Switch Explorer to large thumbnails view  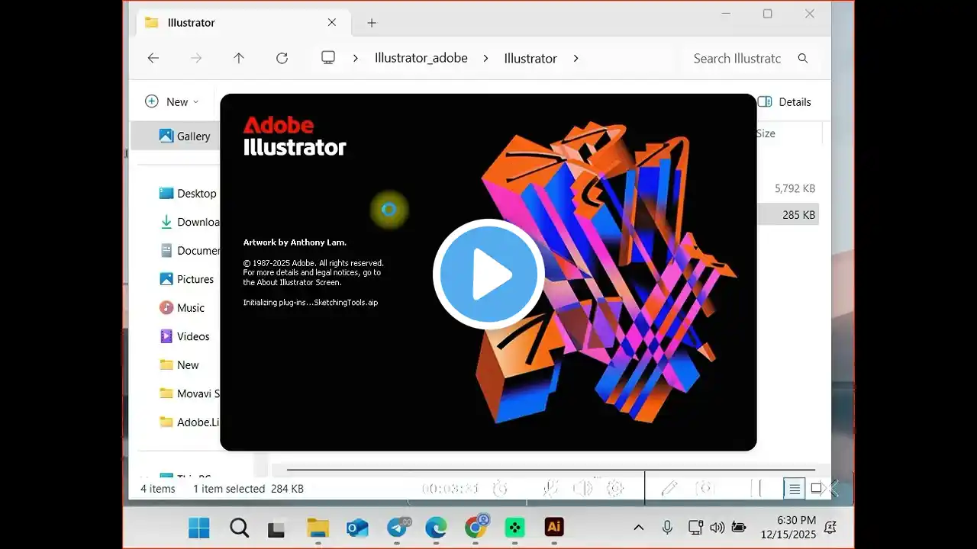point(816,489)
